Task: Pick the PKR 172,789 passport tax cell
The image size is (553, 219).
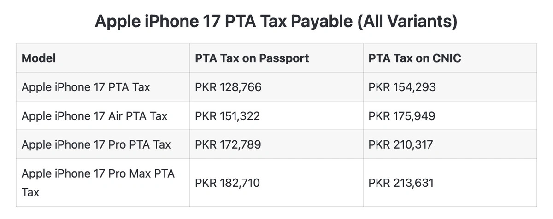Action: click(228, 144)
